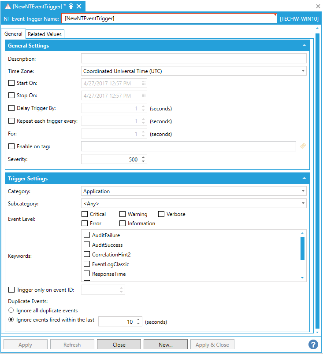Tick the AuditFailure keyword checkbox
Screen dimensions: 323x355
point(87,235)
